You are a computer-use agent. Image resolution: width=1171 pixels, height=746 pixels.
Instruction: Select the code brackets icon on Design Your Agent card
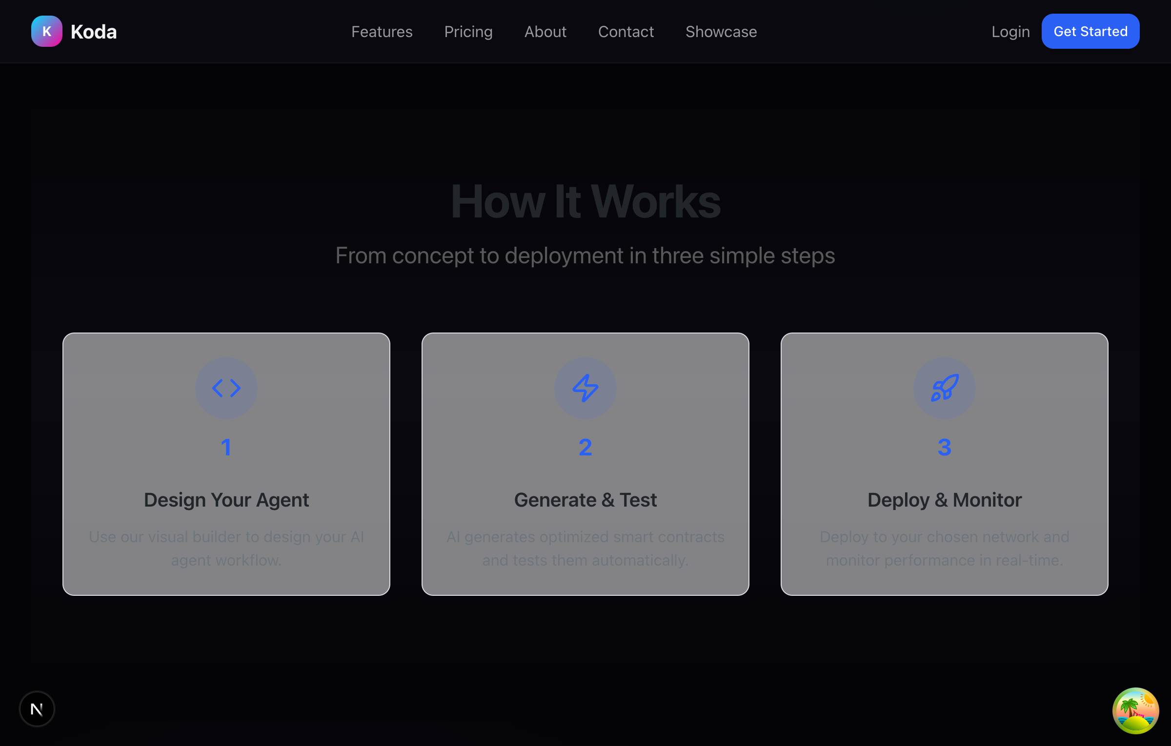click(226, 388)
